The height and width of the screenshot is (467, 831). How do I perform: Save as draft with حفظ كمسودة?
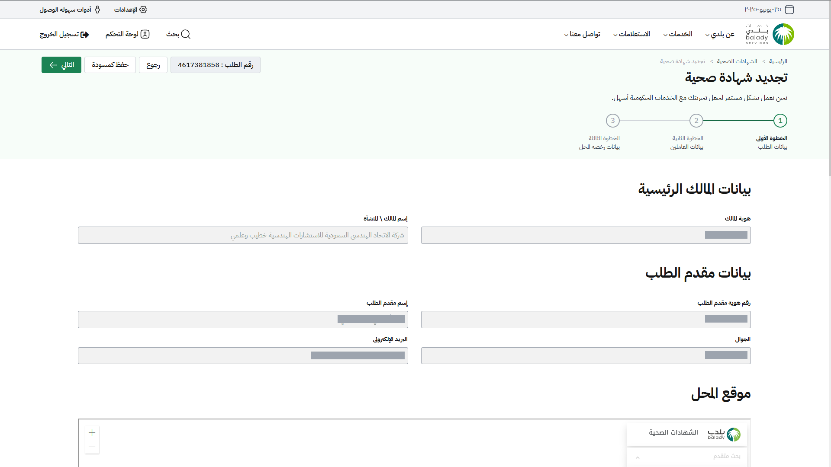tap(110, 65)
